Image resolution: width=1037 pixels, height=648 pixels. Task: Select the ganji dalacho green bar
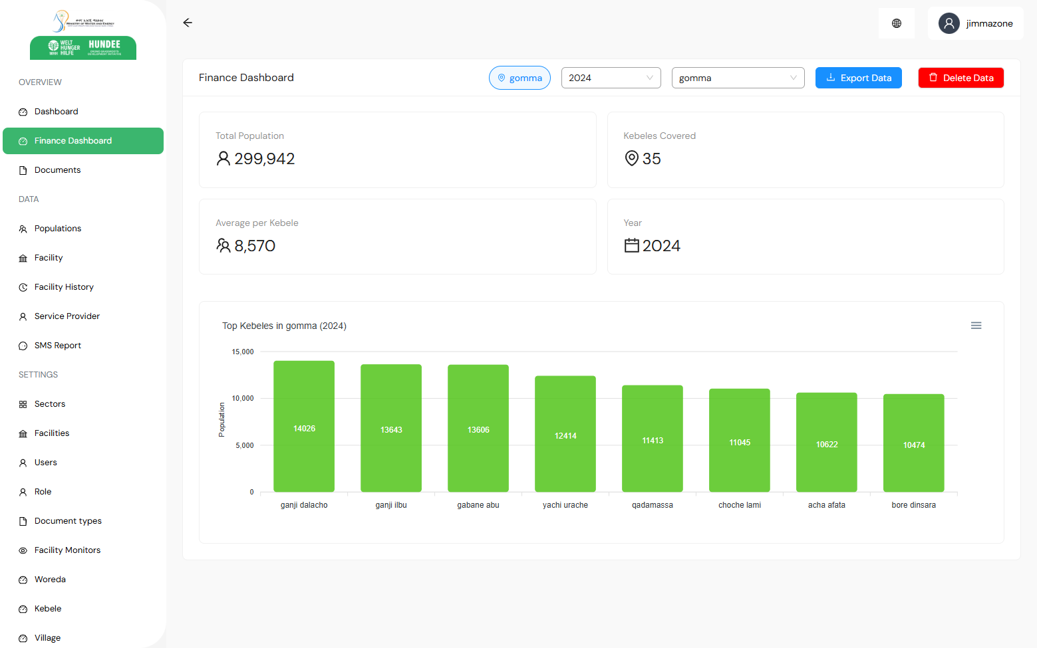point(304,426)
